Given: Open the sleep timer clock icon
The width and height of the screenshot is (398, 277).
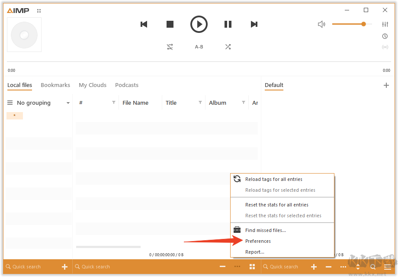Looking at the screenshot, I should (x=385, y=36).
